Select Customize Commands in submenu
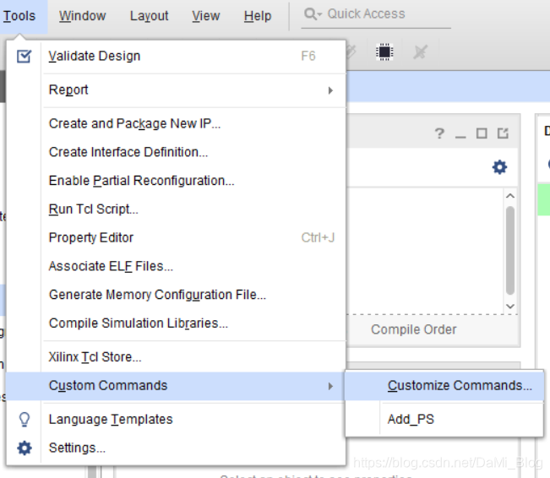Image resolution: width=550 pixels, height=478 pixels. (x=444, y=385)
